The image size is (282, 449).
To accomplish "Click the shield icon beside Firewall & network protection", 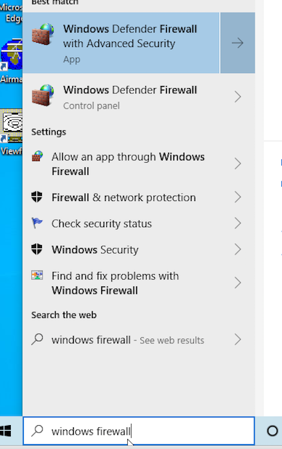I will 37,197.
